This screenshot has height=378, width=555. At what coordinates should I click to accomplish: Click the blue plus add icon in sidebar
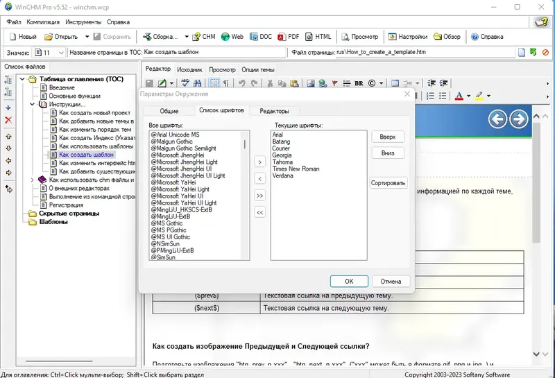[8, 108]
